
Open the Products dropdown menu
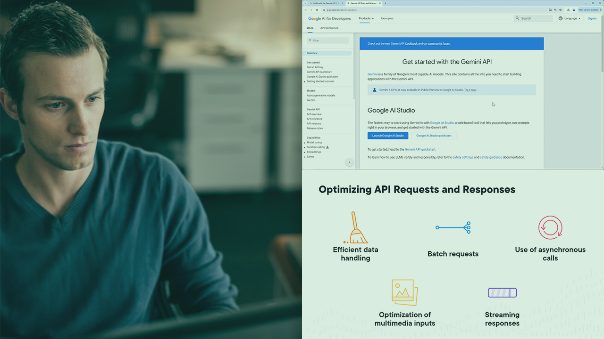tap(366, 18)
